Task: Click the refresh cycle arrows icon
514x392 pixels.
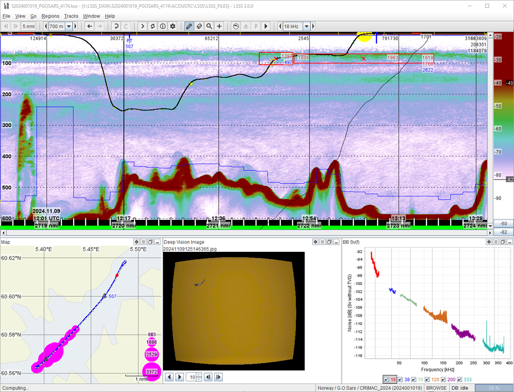Action: tap(153, 26)
